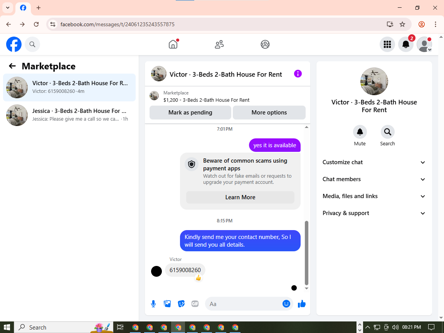Open conversation info purple i icon

tap(298, 74)
